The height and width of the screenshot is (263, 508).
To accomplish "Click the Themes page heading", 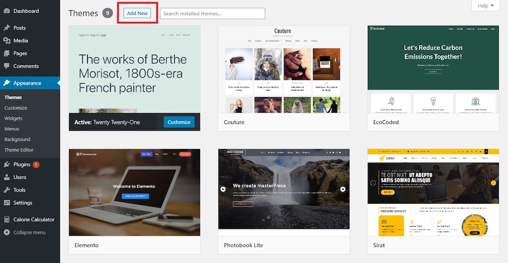I will click(x=83, y=13).
